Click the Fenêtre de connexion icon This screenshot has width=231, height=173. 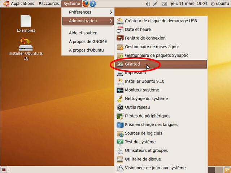click(x=120, y=38)
